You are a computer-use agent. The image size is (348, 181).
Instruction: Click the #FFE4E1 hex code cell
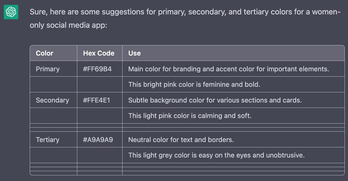(x=97, y=100)
